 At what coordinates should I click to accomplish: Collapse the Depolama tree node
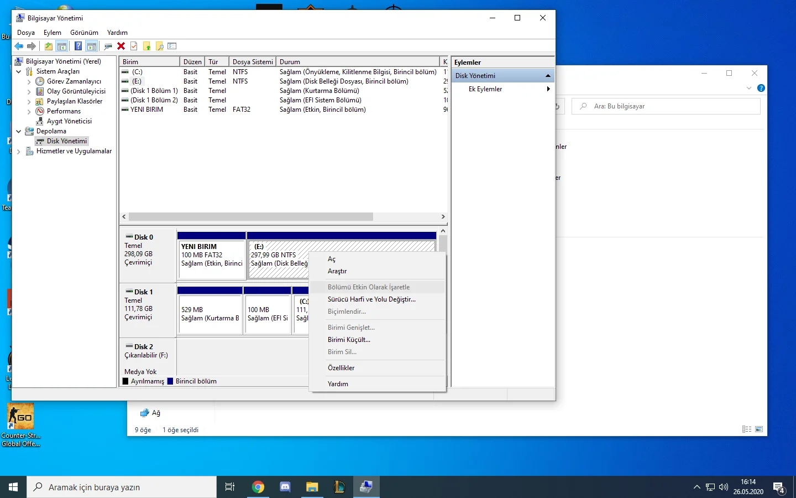[19, 131]
